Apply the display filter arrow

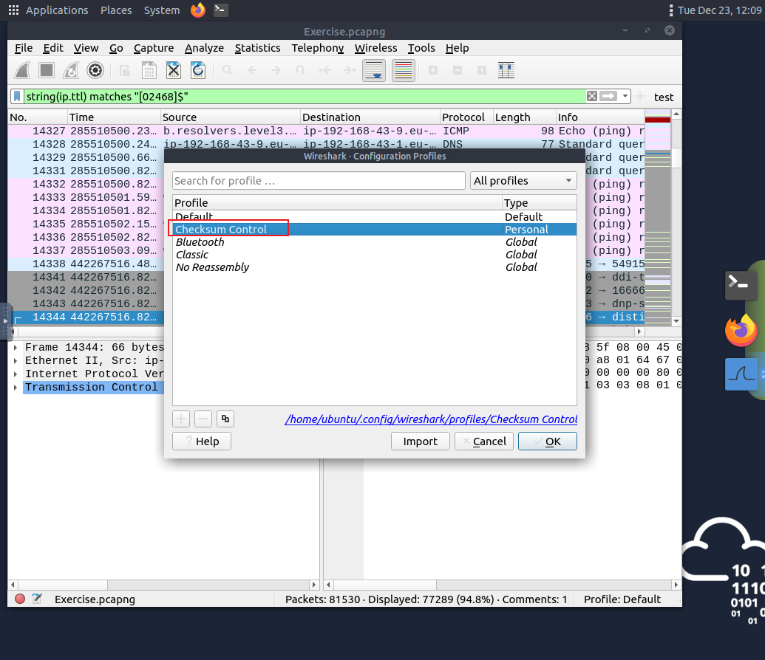(608, 96)
